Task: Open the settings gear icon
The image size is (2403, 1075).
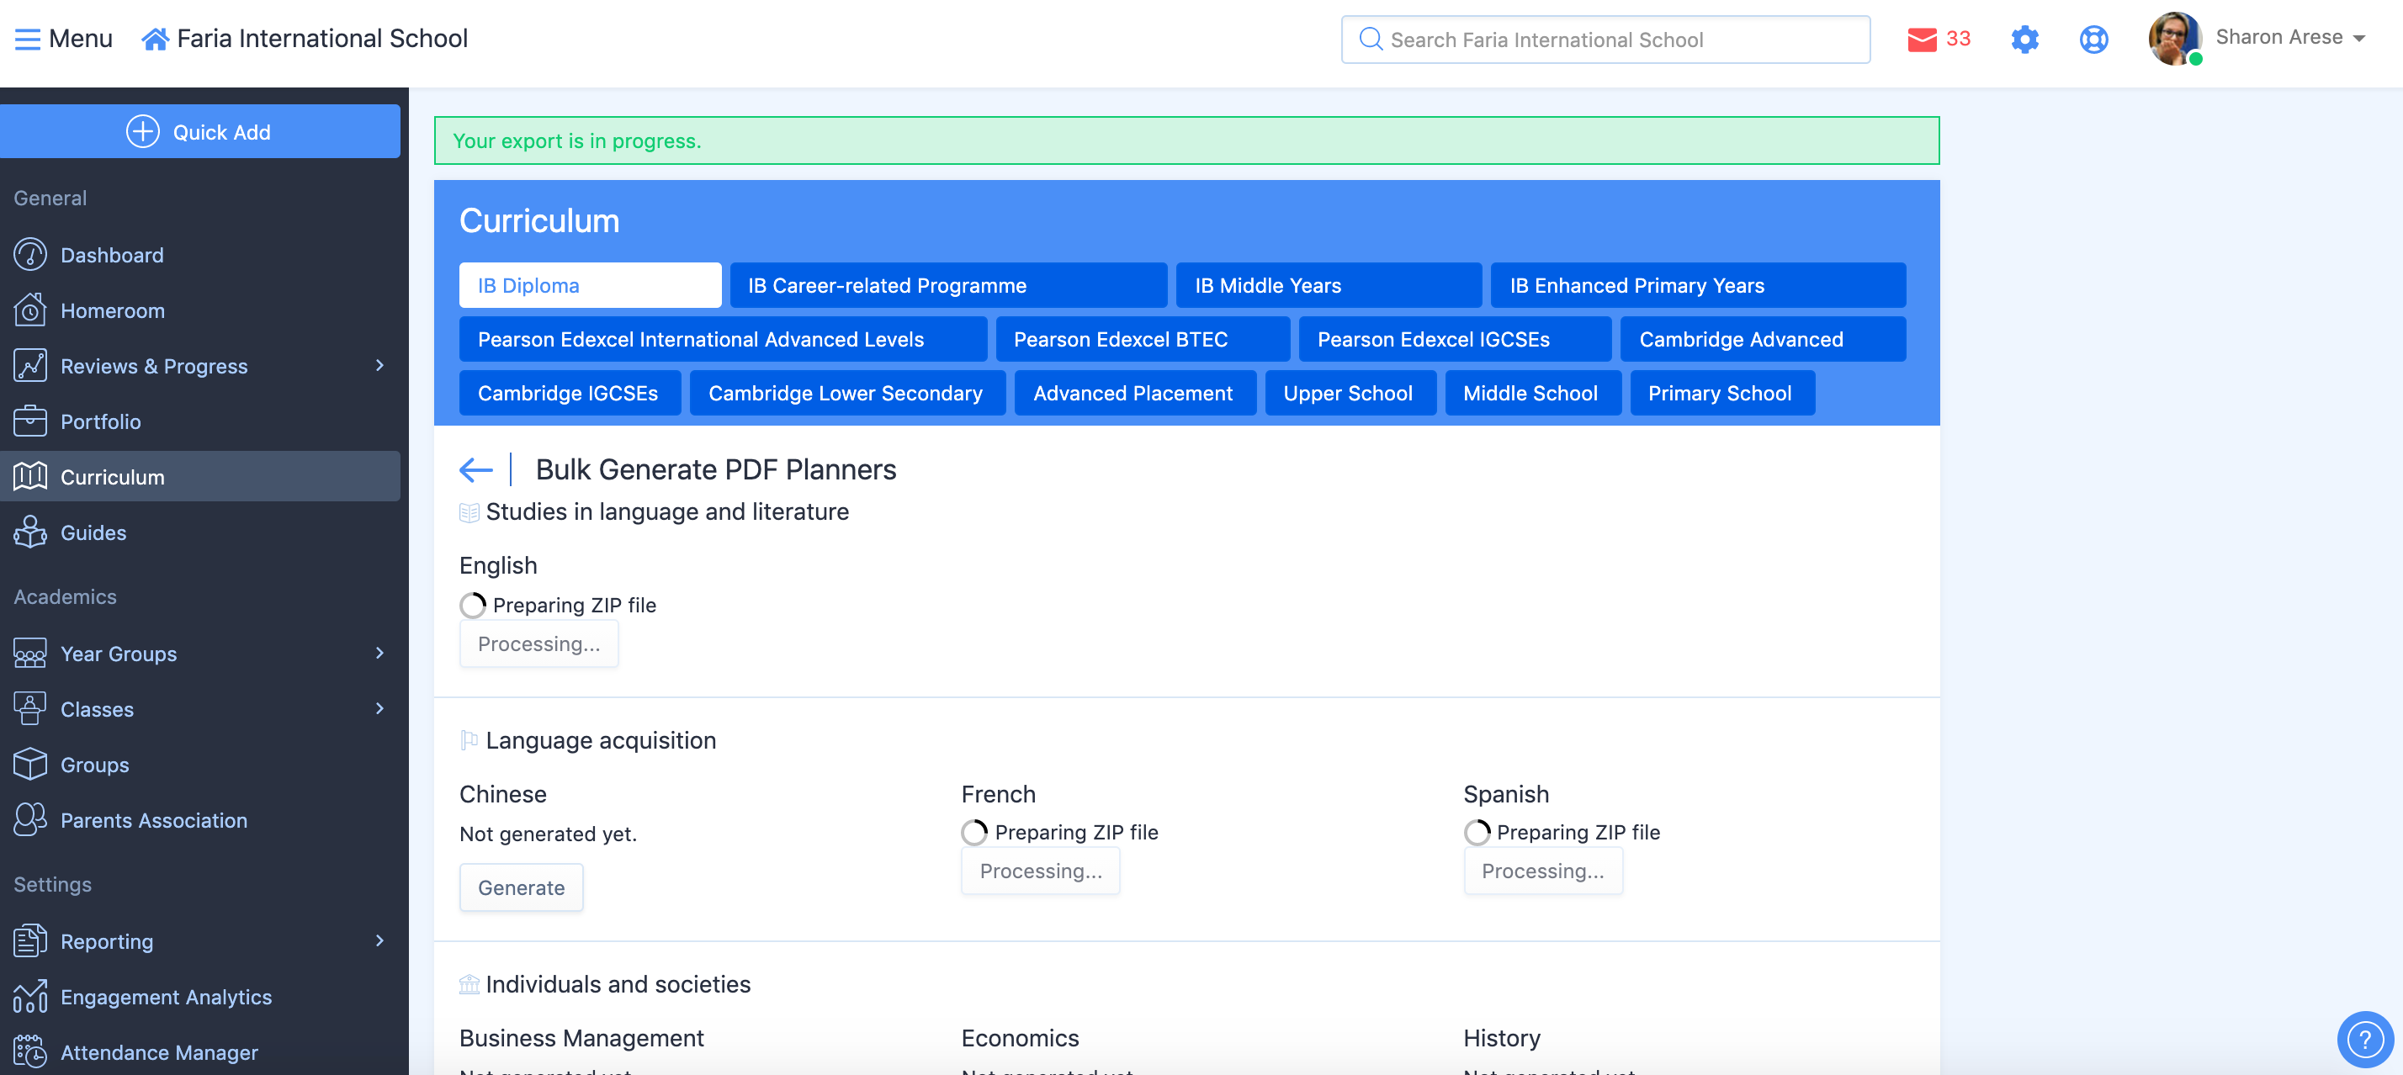Action: [x=2024, y=40]
